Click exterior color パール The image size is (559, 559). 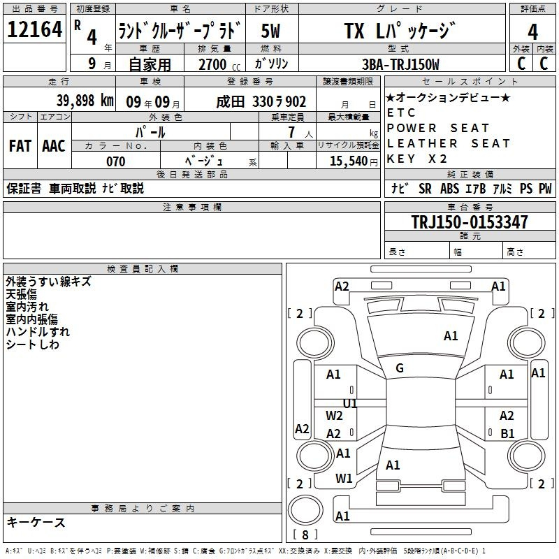(x=150, y=132)
